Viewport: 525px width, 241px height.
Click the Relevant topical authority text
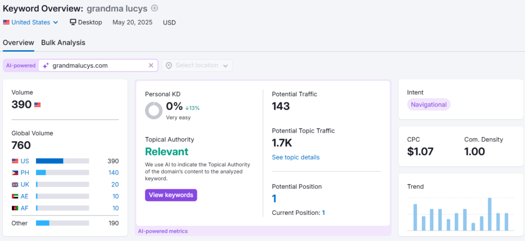coord(167,152)
